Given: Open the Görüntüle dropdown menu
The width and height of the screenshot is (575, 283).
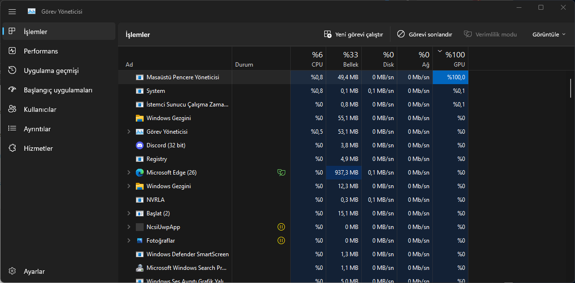Looking at the screenshot, I should click(x=549, y=35).
